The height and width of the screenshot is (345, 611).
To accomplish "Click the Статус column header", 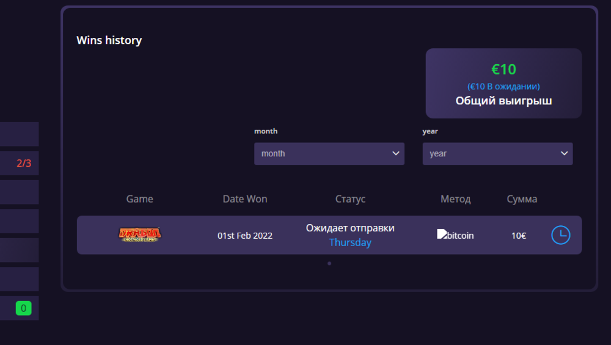I will [x=350, y=199].
